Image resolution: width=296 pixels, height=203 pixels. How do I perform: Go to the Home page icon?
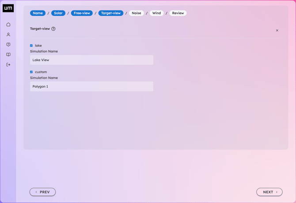tap(8, 25)
